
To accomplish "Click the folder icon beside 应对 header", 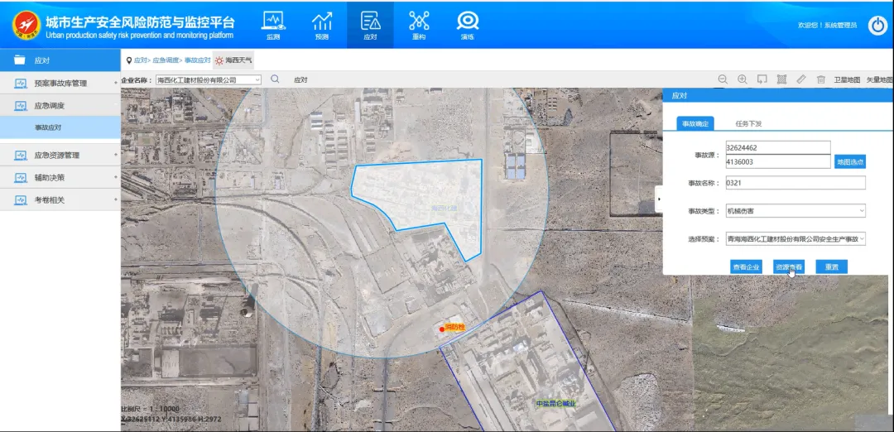I will click(20, 60).
